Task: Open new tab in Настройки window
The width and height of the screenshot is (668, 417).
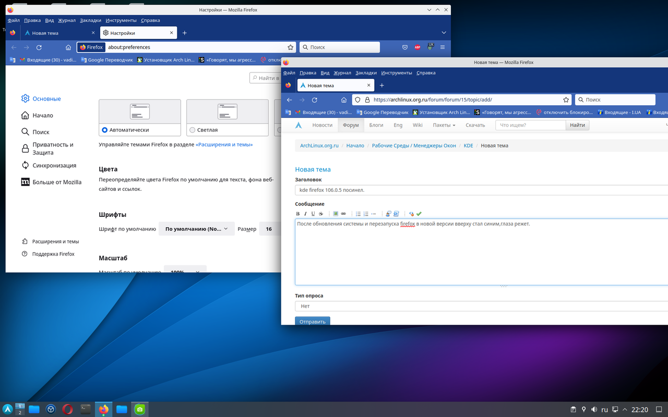Action: pyautogui.click(x=184, y=33)
